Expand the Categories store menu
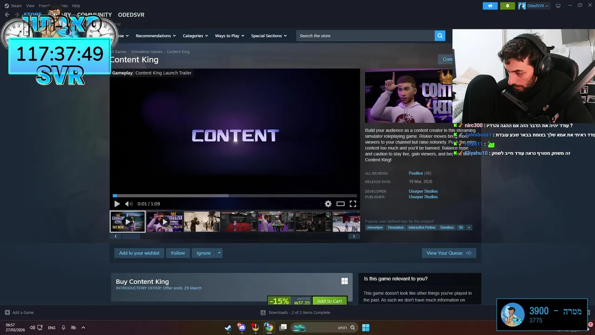595x335 pixels. point(195,36)
